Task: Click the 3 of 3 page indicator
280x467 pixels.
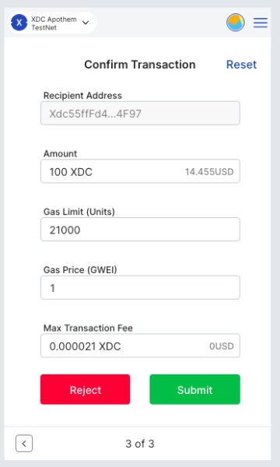Action: point(140,444)
